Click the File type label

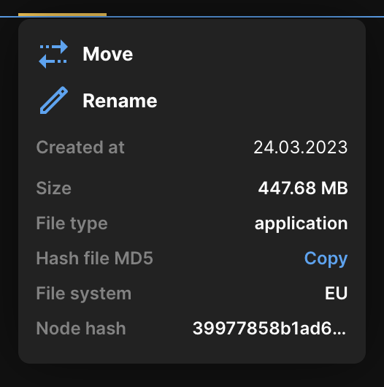tap(72, 223)
